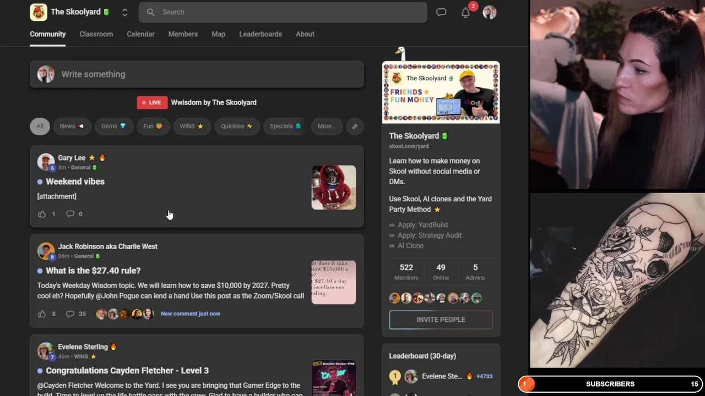Open the Weekend vibes post

point(75,182)
